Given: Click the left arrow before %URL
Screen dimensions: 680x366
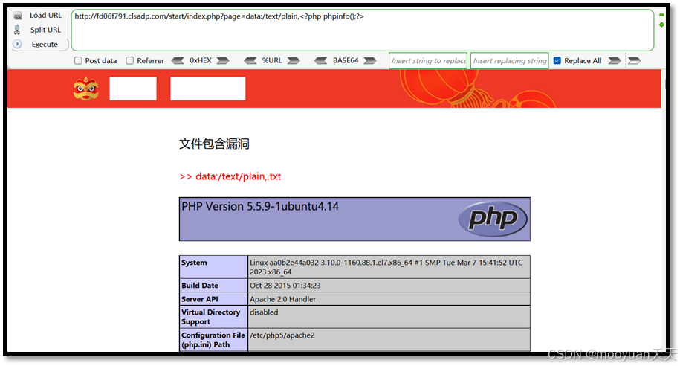Looking at the screenshot, I should [x=250, y=60].
